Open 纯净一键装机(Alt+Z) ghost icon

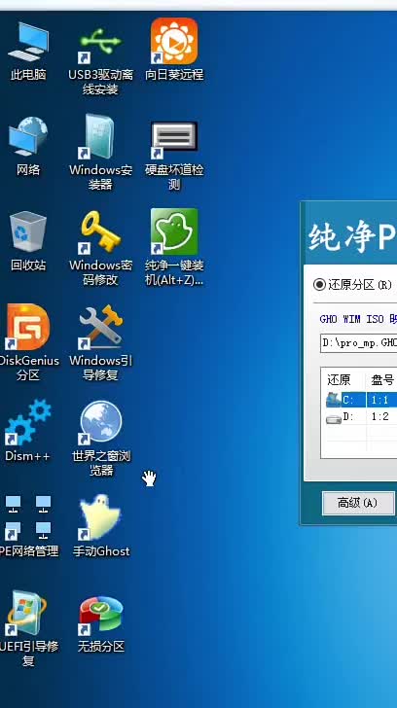coord(174,247)
